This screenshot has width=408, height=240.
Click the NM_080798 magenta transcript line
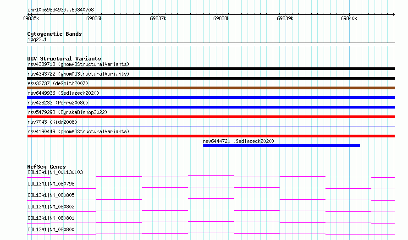[x=211, y=188]
